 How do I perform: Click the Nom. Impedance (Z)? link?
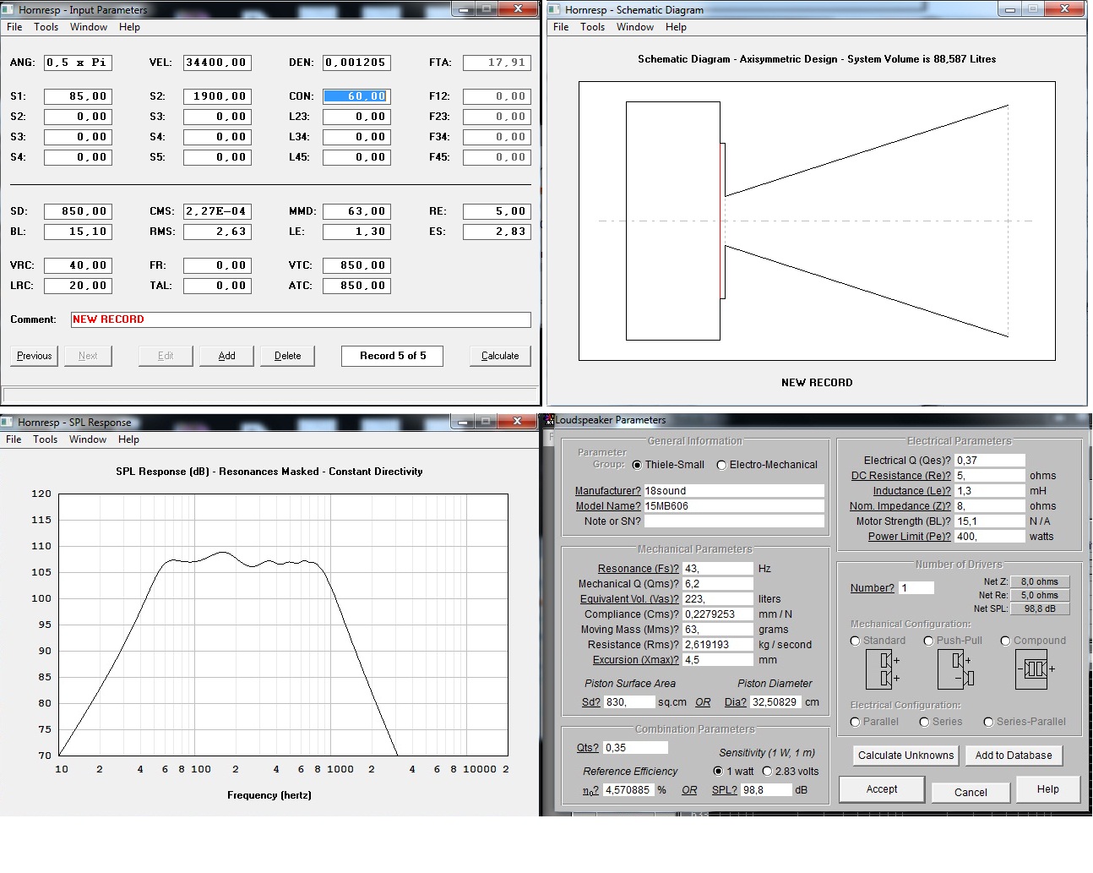point(900,506)
